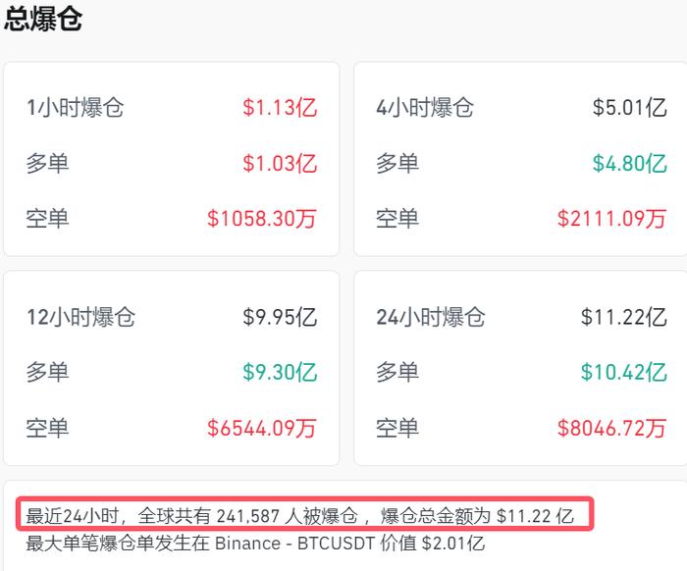This screenshot has height=571, width=687.
Task: Click the 24-hour long value $10.42亿
Action: pos(624,372)
